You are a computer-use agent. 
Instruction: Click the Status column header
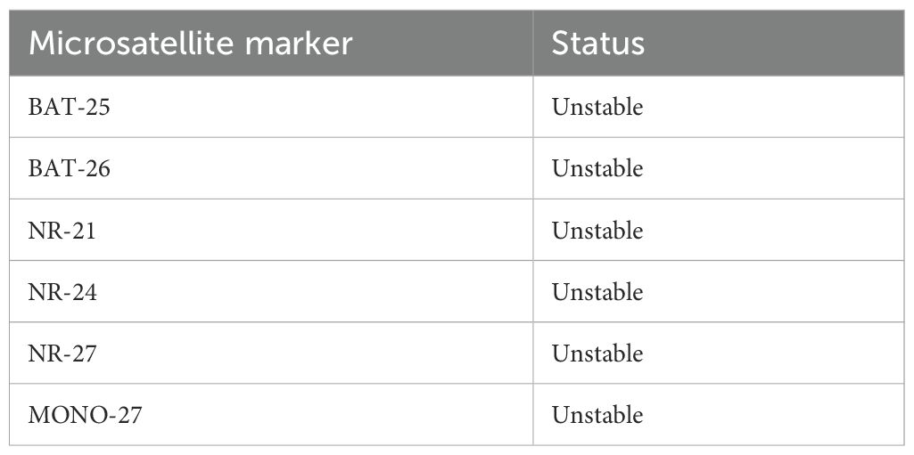(x=597, y=44)
